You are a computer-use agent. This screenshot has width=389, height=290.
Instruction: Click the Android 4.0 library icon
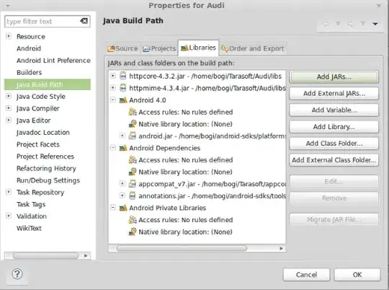point(123,100)
